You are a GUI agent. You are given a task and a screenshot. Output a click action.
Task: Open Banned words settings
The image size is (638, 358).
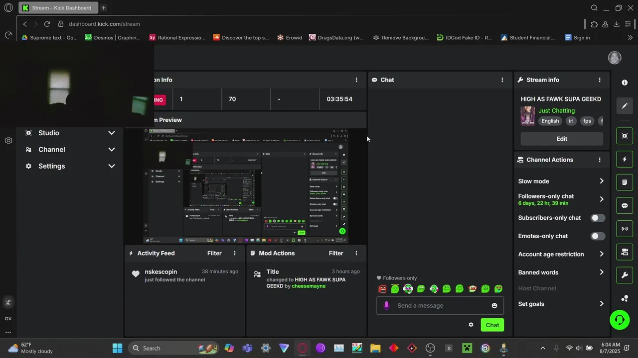(561, 272)
